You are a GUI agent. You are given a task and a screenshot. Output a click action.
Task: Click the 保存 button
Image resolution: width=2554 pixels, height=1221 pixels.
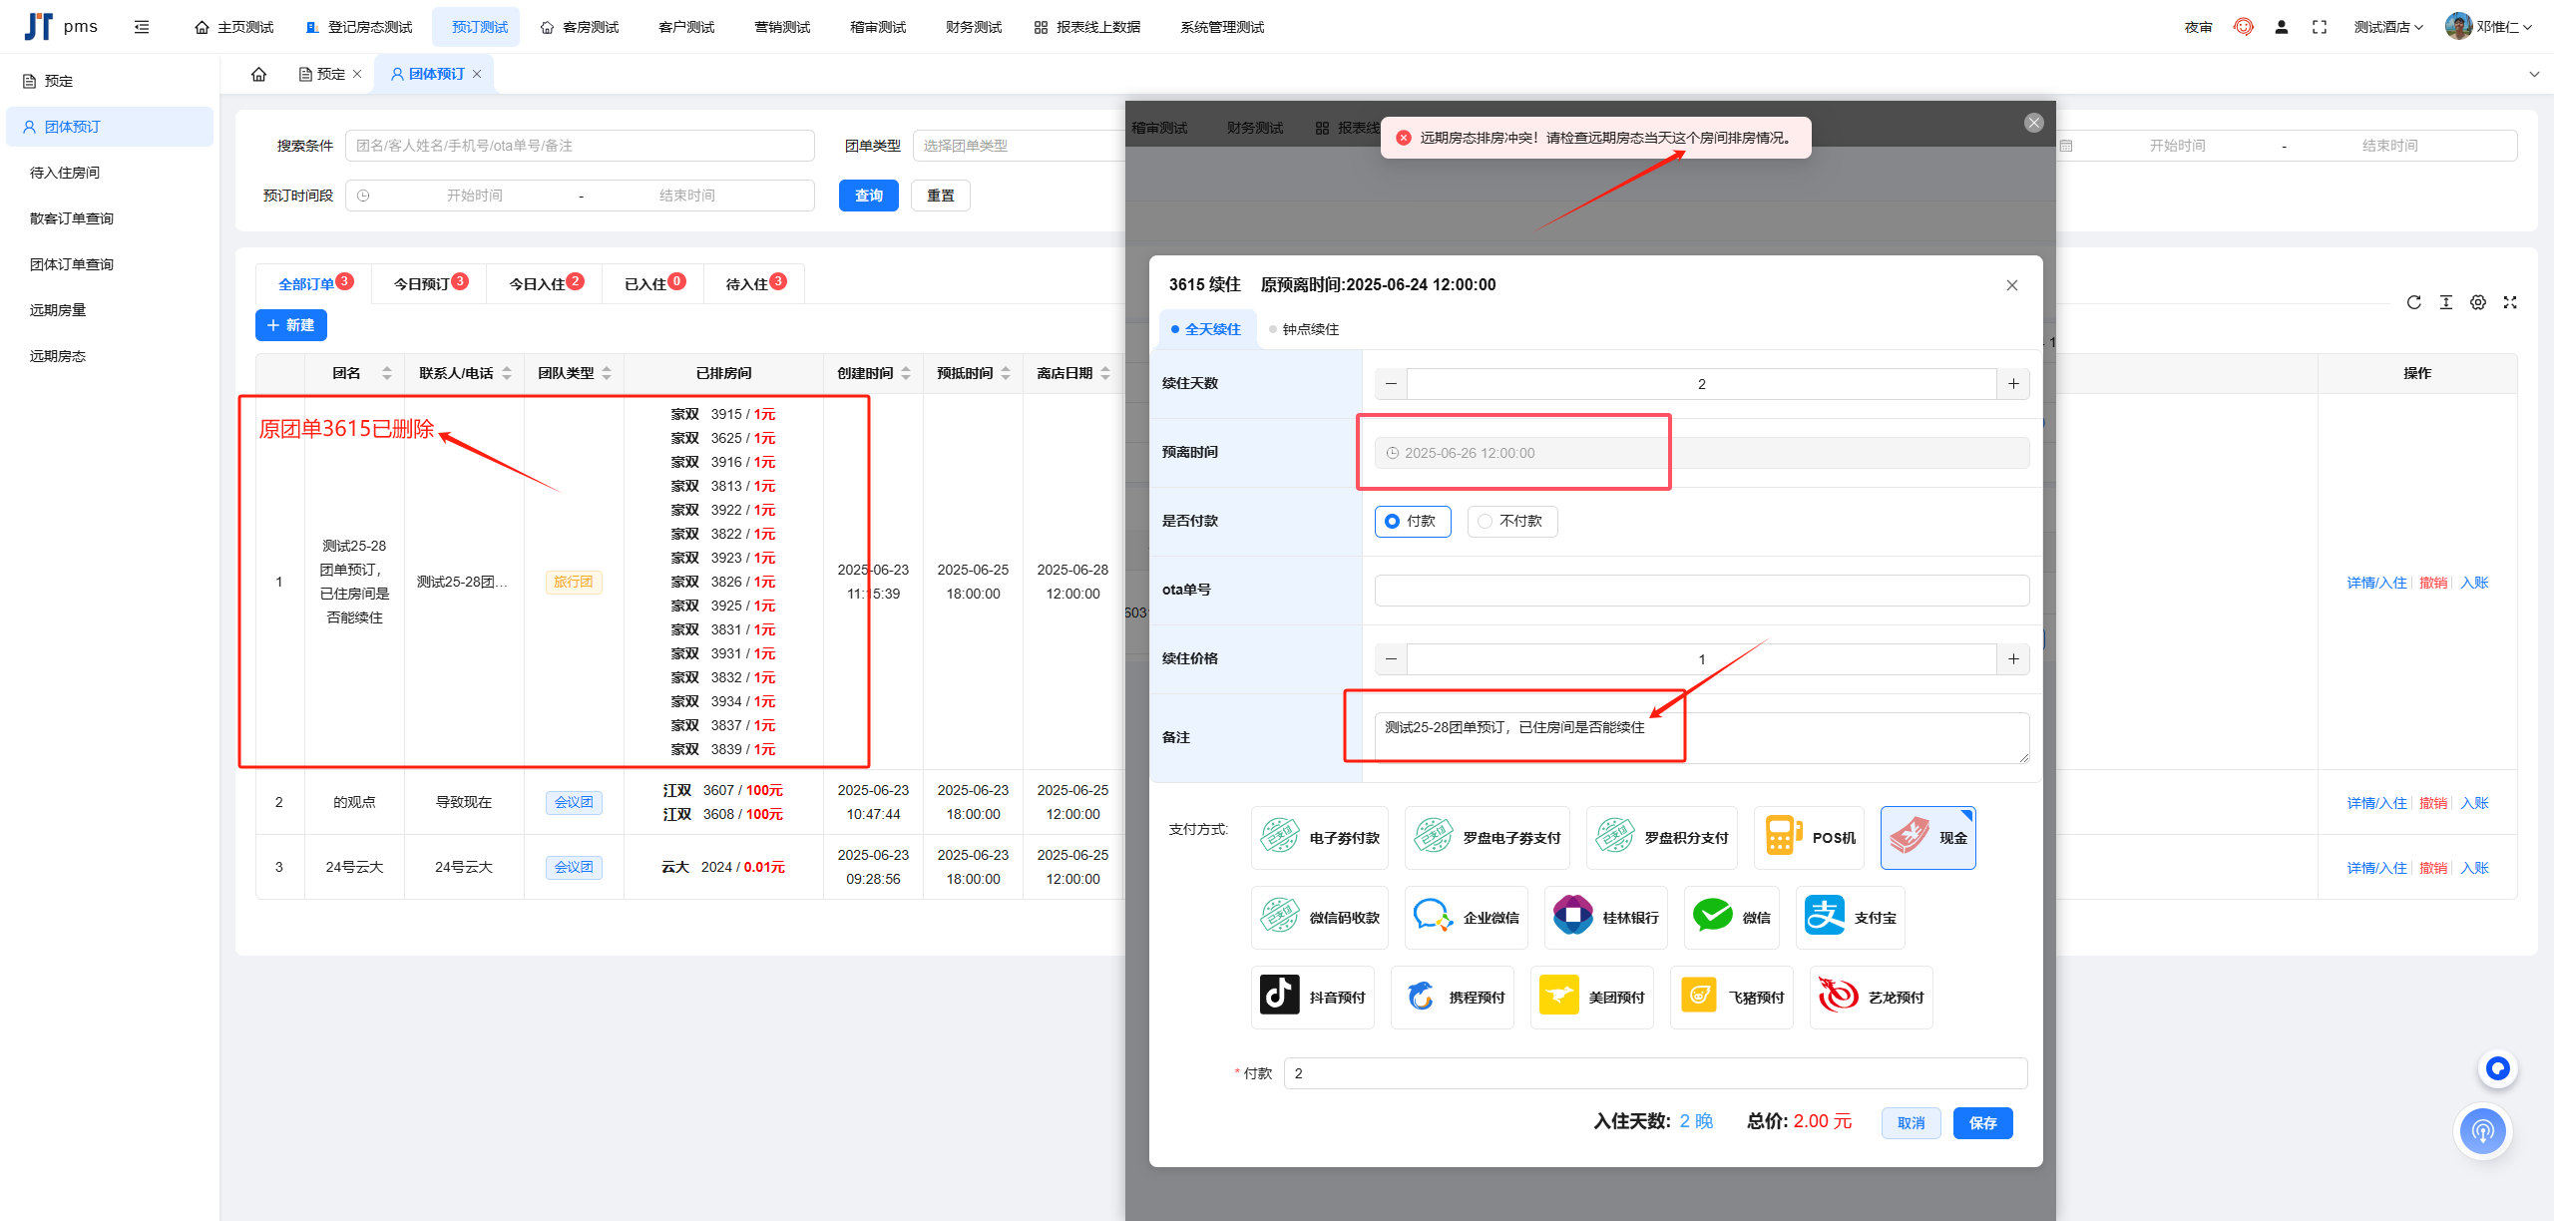click(x=1981, y=1122)
